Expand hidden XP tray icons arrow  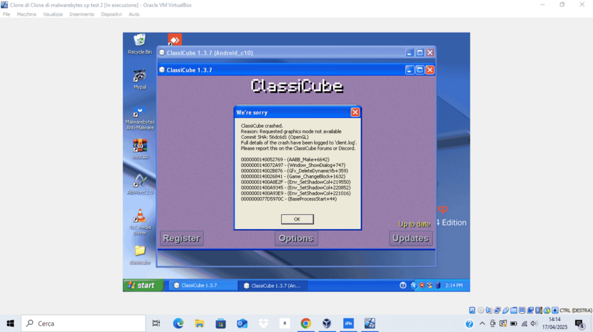pos(414,286)
